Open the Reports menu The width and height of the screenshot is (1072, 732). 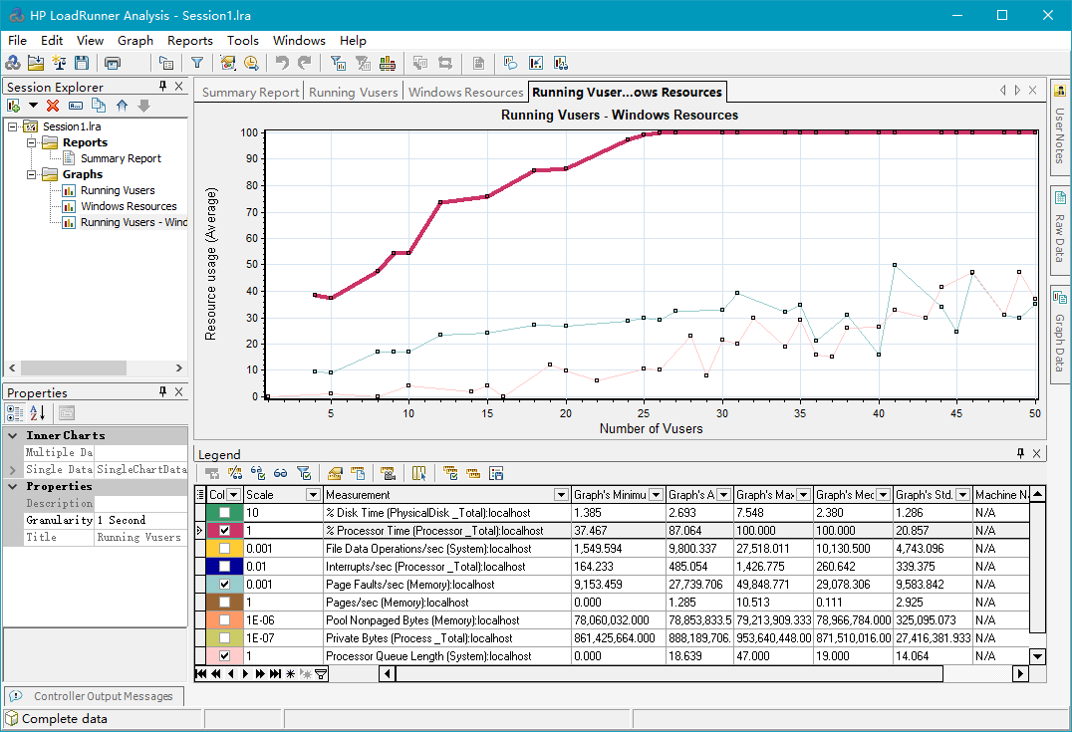point(189,41)
